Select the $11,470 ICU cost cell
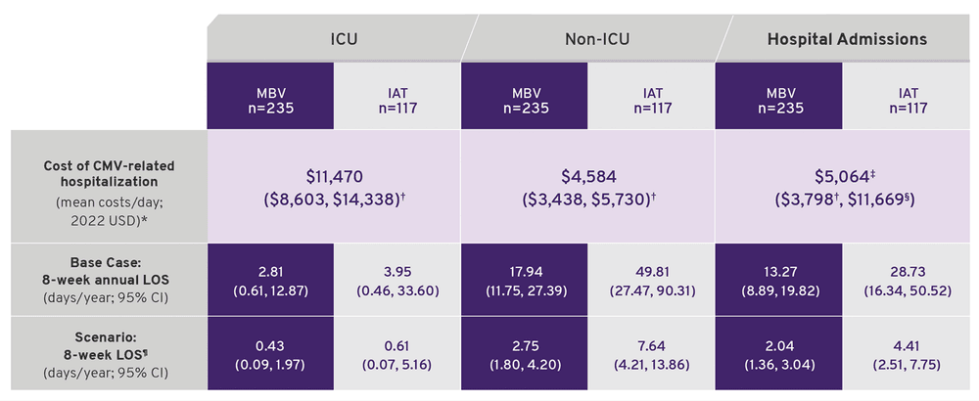This screenshot has width=979, height=401. coord(333,188)
